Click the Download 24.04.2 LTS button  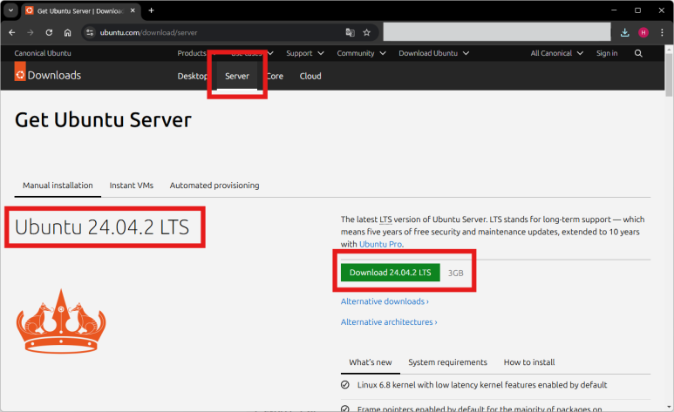pyautogui.click(x=391, y=273)
